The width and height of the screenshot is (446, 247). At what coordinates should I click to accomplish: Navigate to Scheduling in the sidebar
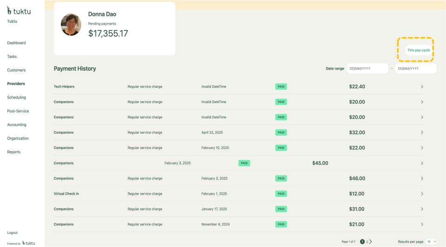coord(16,97)
